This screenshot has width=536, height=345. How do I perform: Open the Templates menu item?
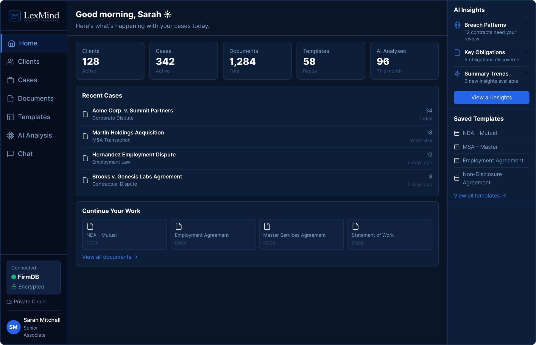point(34,117)
